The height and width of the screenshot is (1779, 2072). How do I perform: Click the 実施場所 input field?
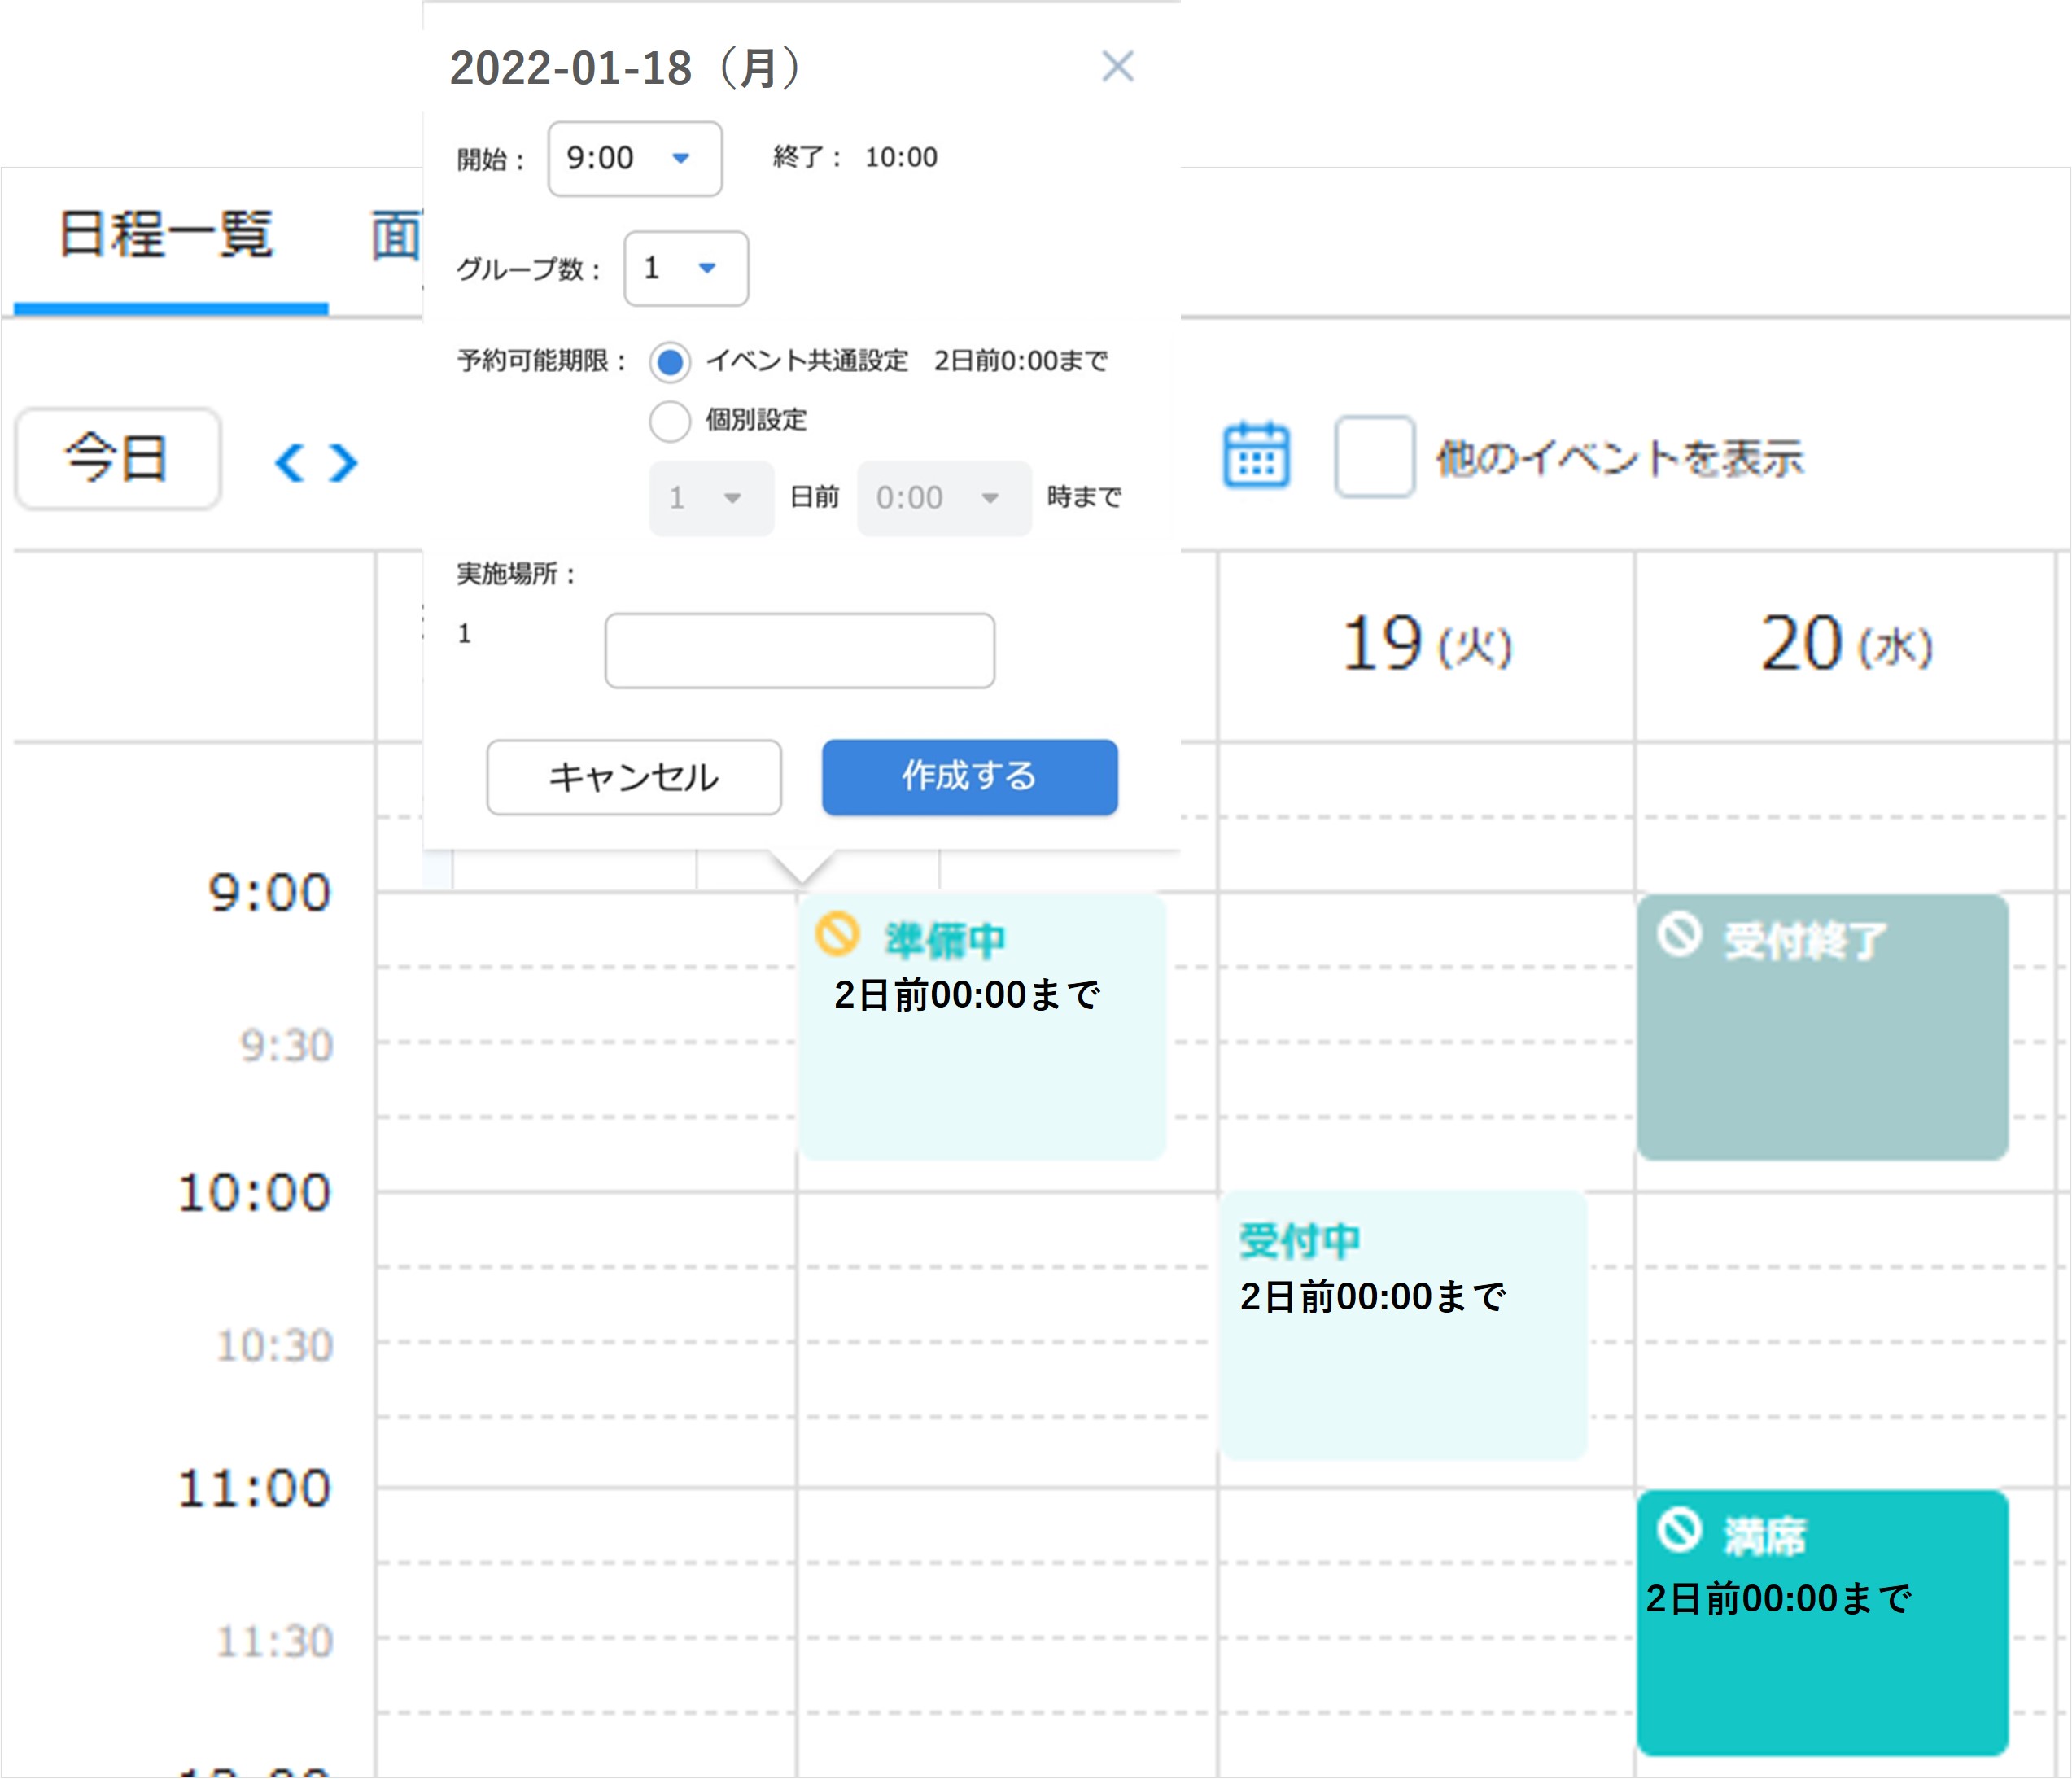(800, 651)
